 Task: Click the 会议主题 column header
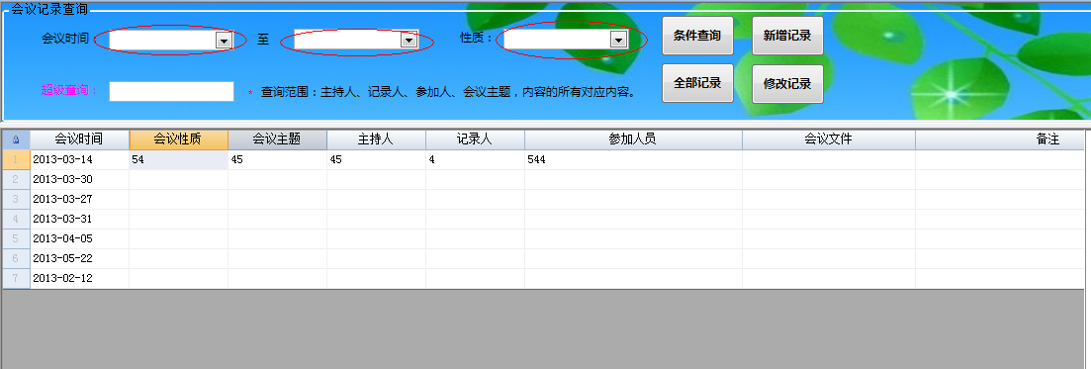(x=277, y=139)
